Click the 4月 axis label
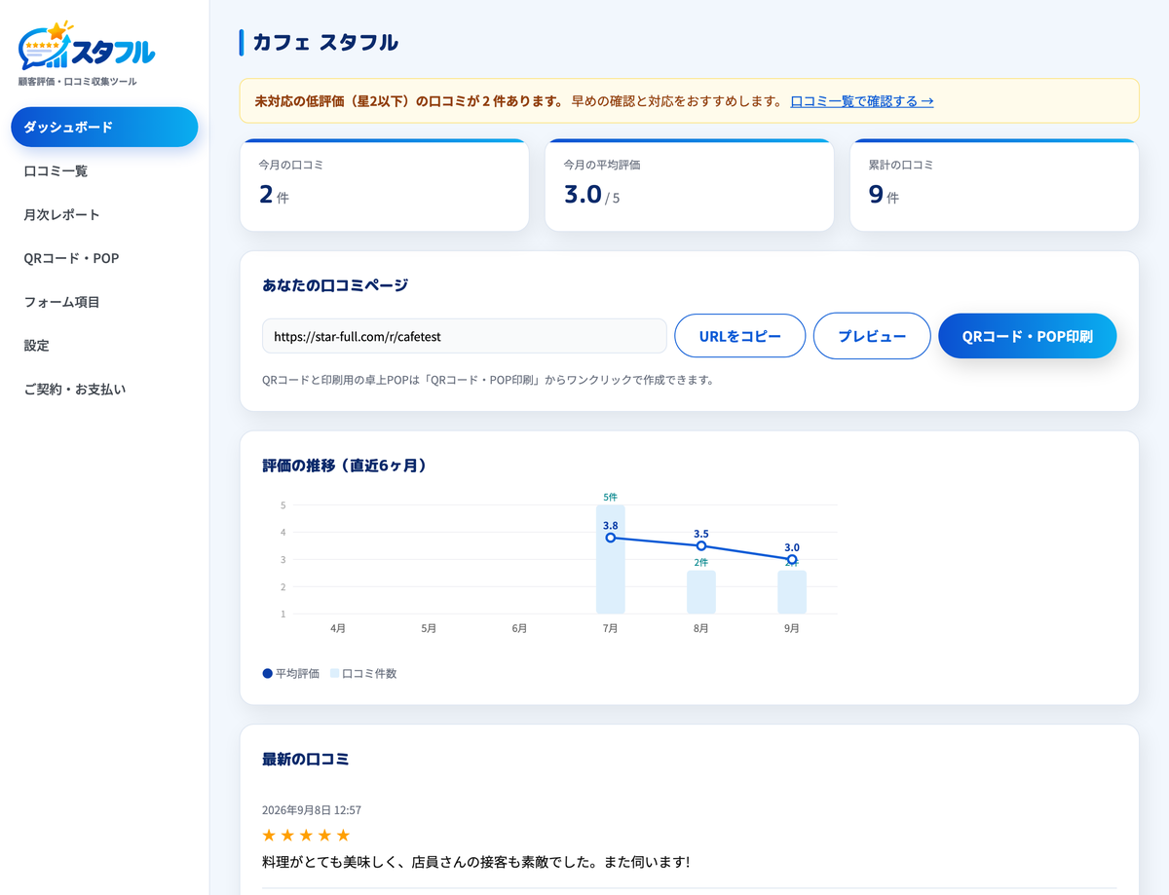The image size is (1169, 895). [338, 628]
